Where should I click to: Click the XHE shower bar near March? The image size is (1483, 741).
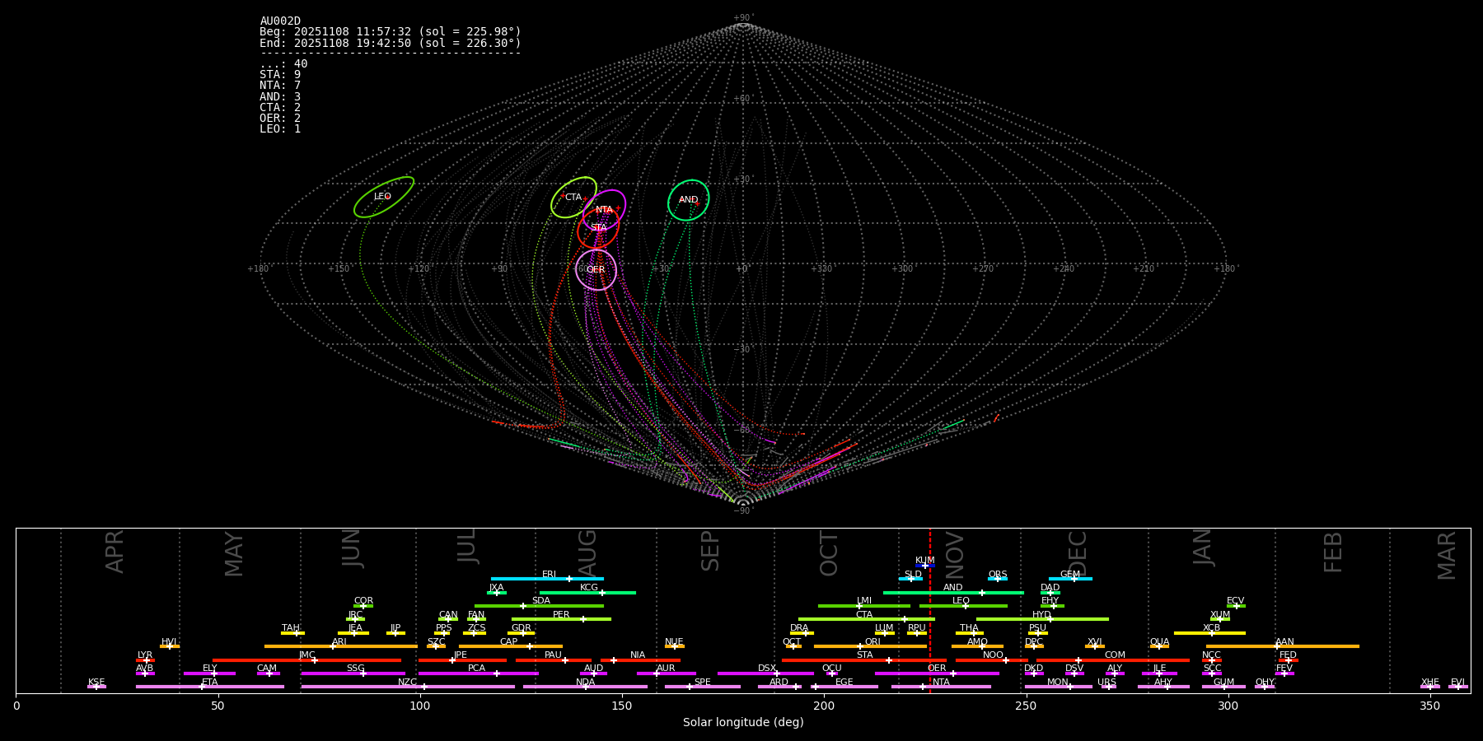point(1430,687)
